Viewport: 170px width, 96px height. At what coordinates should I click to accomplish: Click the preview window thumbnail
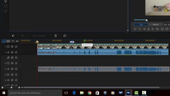coord(158,8)
